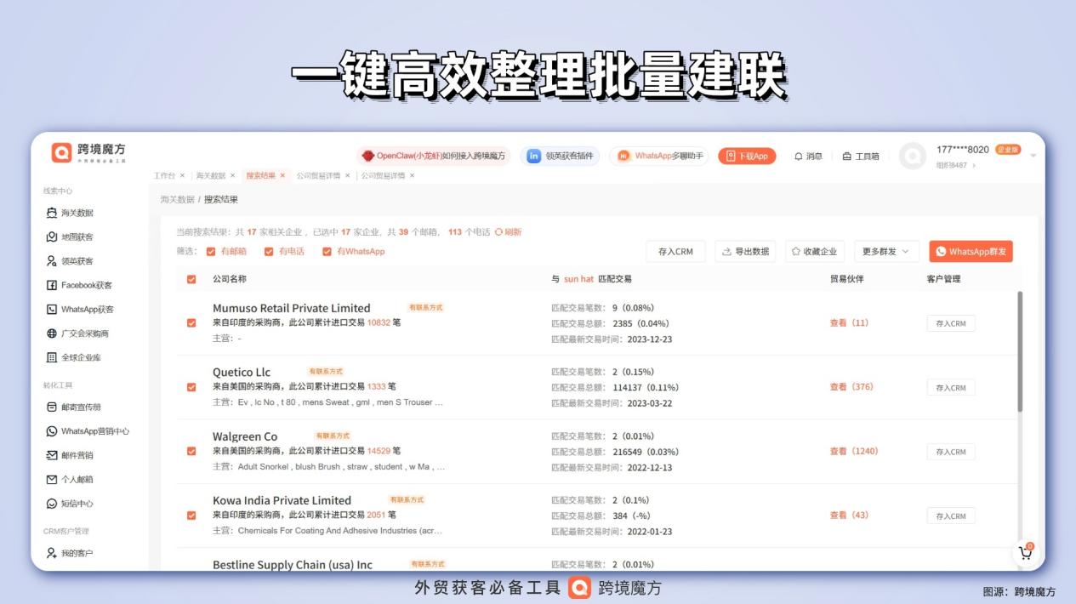
Task: Switch to the 海关数据 tab
Action: click(x=211, y=175)
